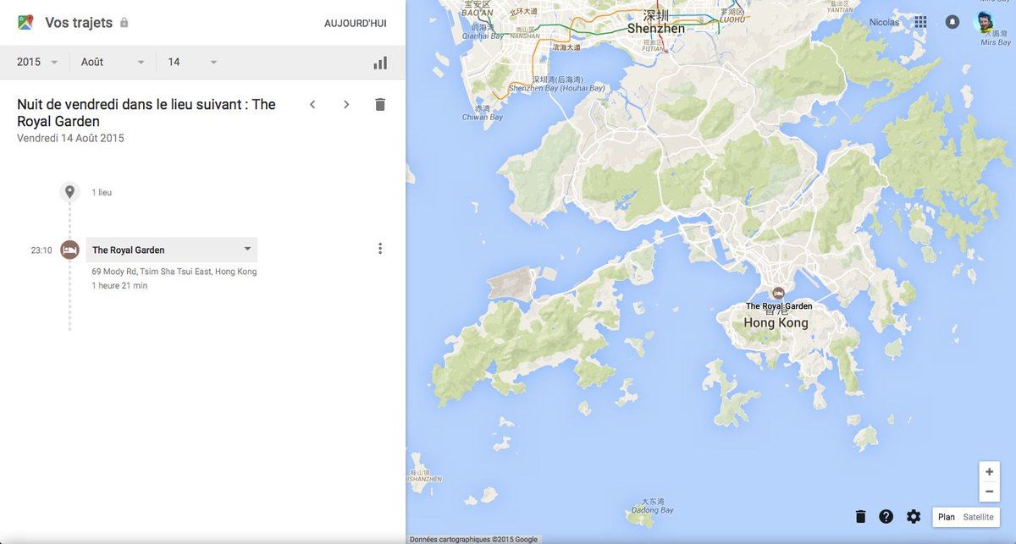Viewport: 1016px width, 544px height.
Task: Open the bar chart statistics icon
Action: (x=380, y=63)
